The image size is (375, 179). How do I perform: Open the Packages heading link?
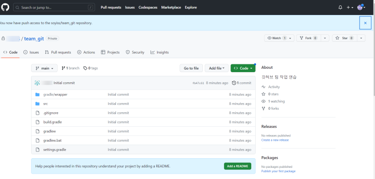click(270, 158)
